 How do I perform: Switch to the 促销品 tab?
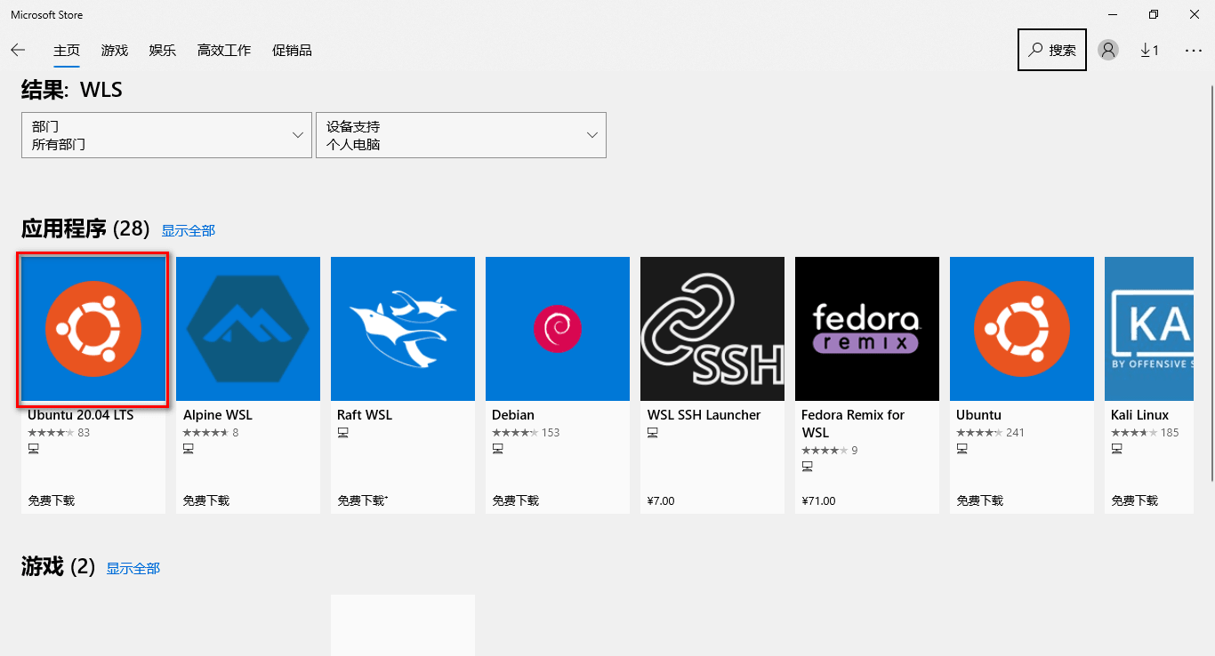(292, 51)
